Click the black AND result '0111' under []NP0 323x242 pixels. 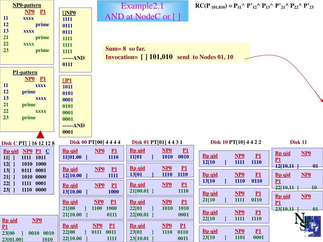pyautogui.click(x=68, y=64)
